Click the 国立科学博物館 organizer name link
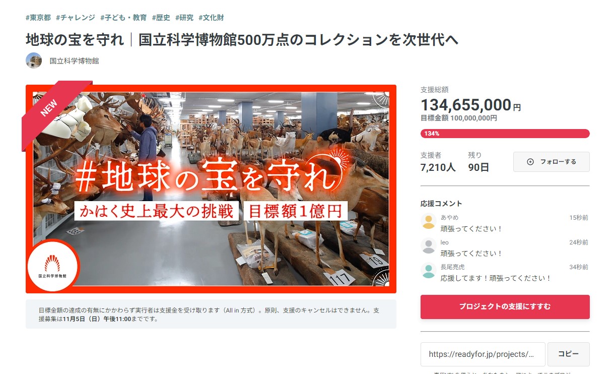This screenshot has height=374, width=615. tap(74, 61)
